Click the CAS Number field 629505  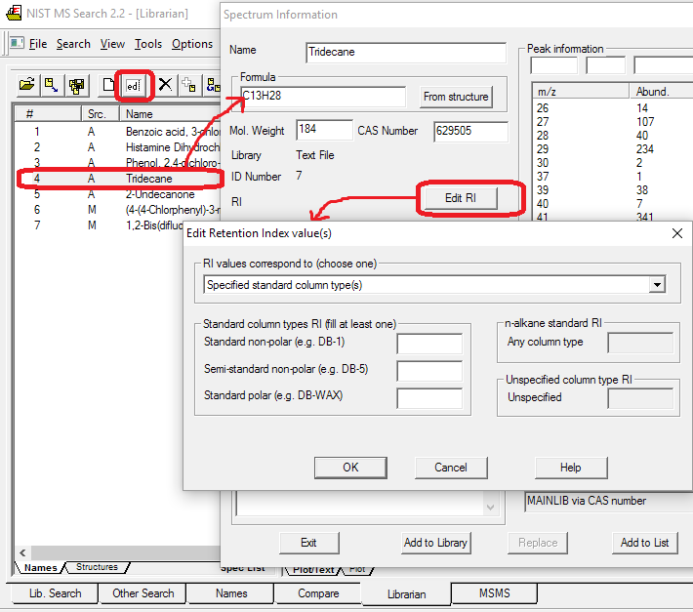click(x=470, y=131)
